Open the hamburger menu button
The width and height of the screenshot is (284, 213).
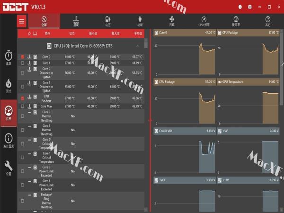pyautogui.click(x=22, y=21)
